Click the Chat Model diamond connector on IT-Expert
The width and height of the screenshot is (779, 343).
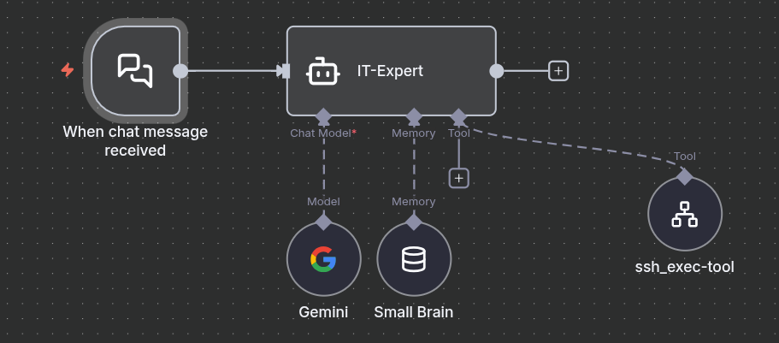(323, 115)
